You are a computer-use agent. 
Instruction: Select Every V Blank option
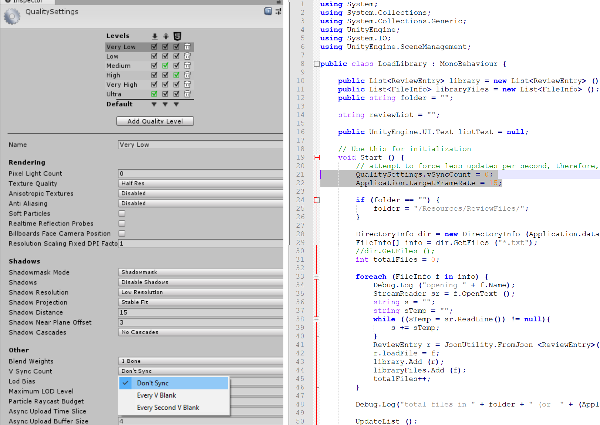(156, 395)
